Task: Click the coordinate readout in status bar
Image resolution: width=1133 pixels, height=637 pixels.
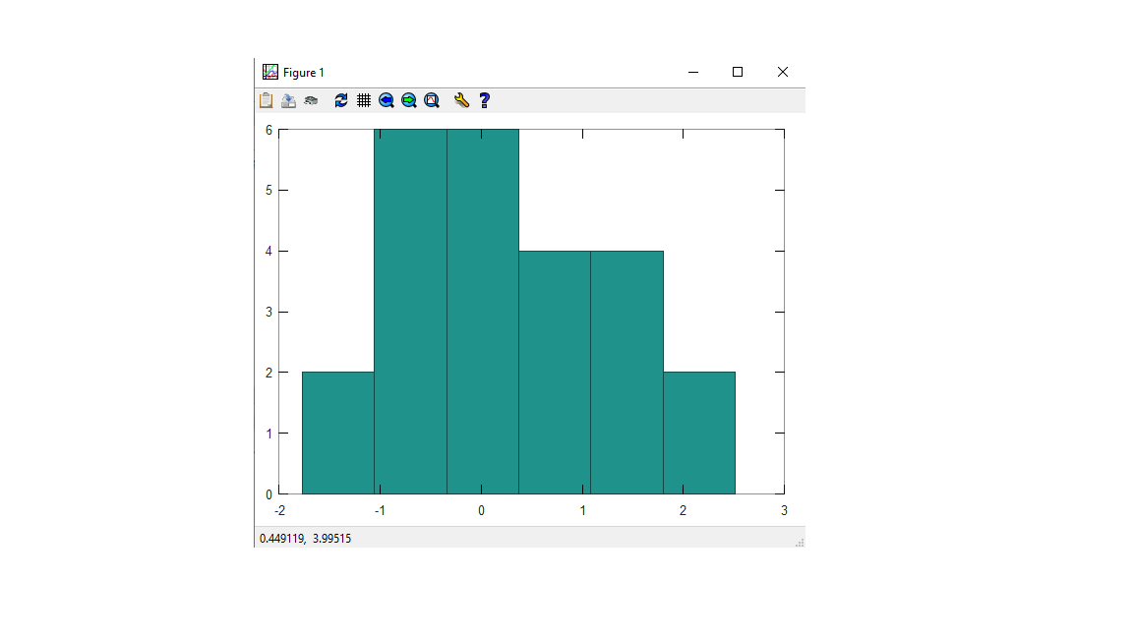Action: tap(306, 539)
